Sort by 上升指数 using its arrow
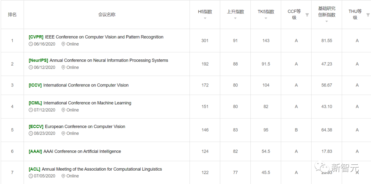This screenshot has width=371, height=184. coord(235,18)
